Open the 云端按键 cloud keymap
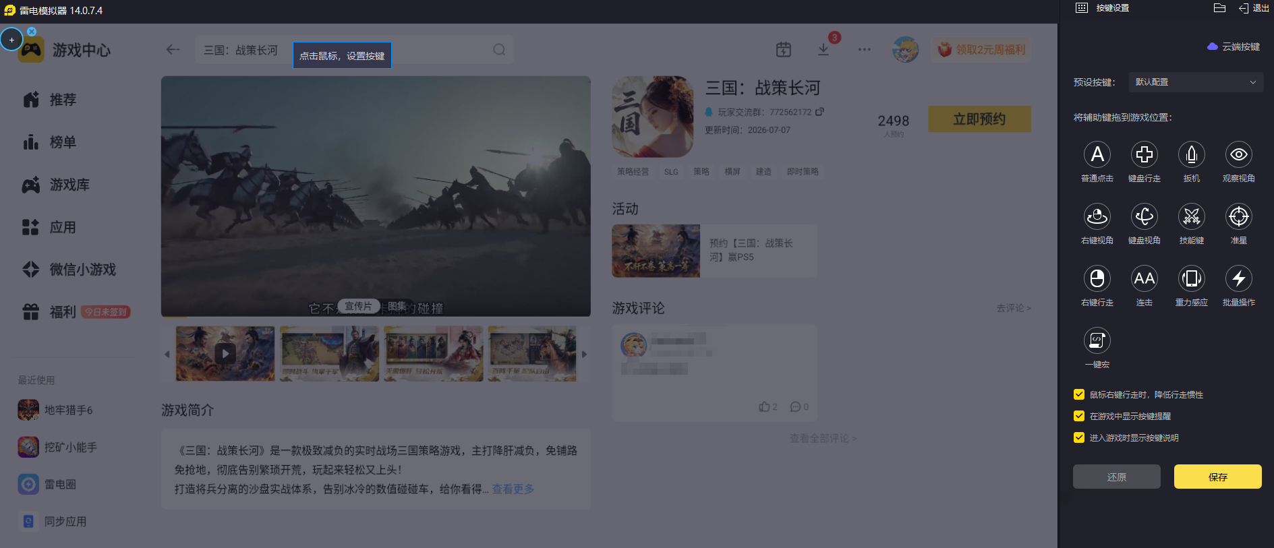Screen dimensions: 1274x548 coord(1234,47)
